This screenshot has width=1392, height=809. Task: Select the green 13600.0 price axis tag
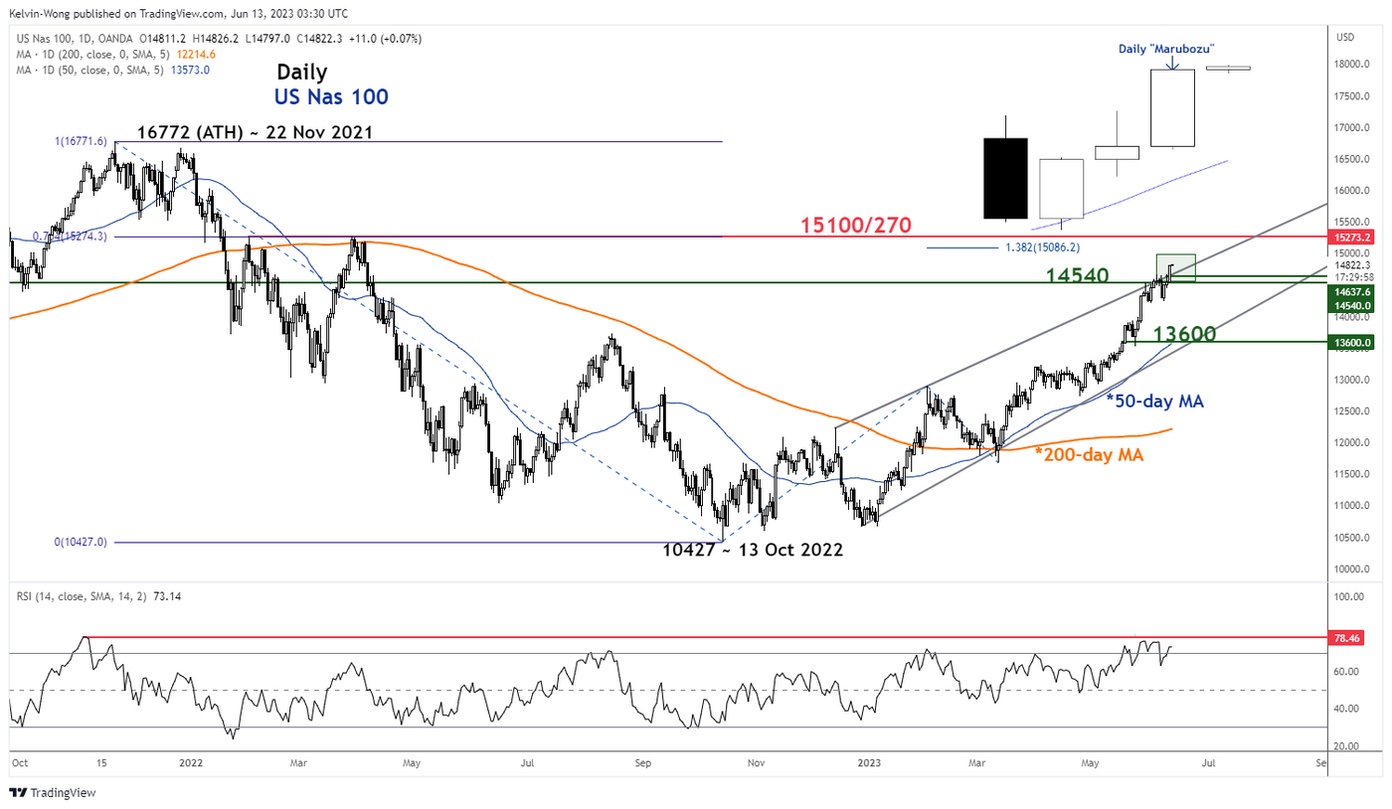point(1353,343)
